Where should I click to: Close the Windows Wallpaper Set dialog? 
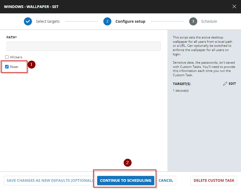[234, 6]
